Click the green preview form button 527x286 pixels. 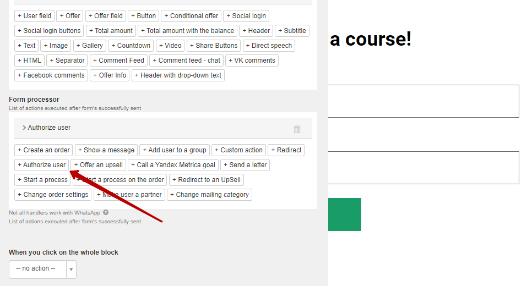coord(345,214)
